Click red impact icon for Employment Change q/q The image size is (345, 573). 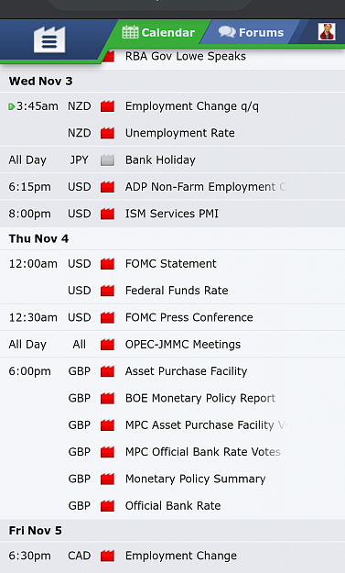tap(108, 106)
